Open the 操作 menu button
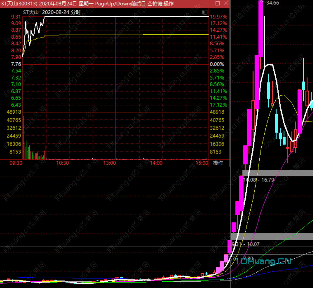The image size is (313, 288). [x=218, y=163]
